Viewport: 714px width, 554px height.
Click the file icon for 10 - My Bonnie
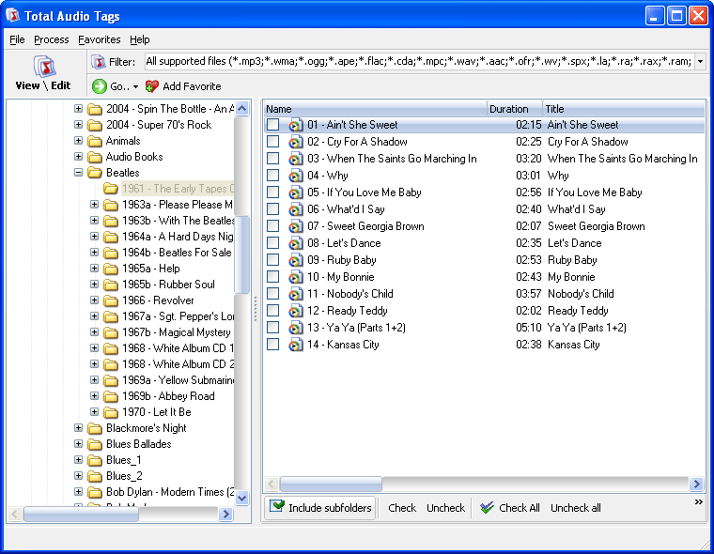click(x=295, y=277)
